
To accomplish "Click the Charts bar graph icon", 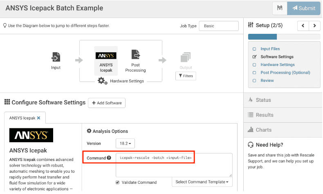I will pos(251,130).
